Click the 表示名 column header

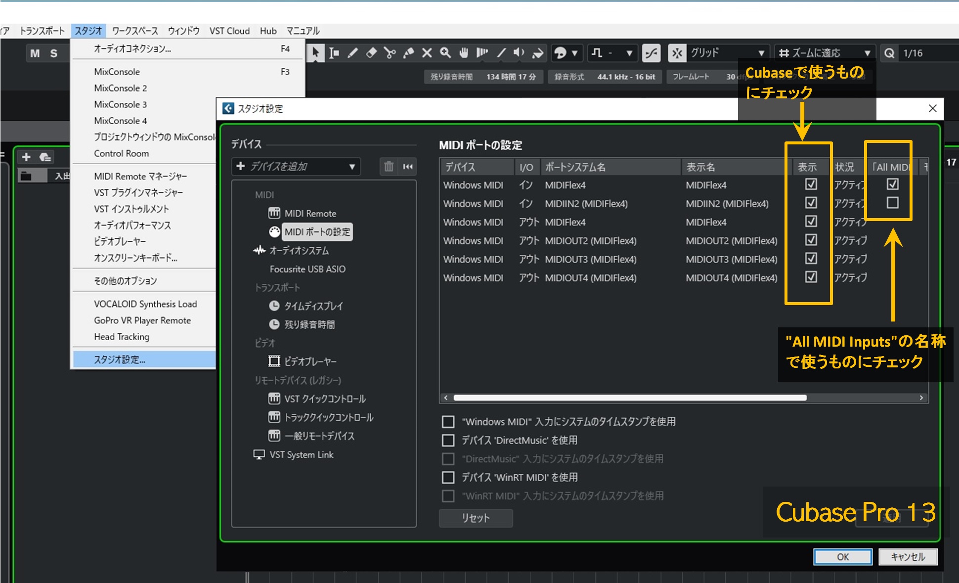pyautogui.click(x=737, y=167)
